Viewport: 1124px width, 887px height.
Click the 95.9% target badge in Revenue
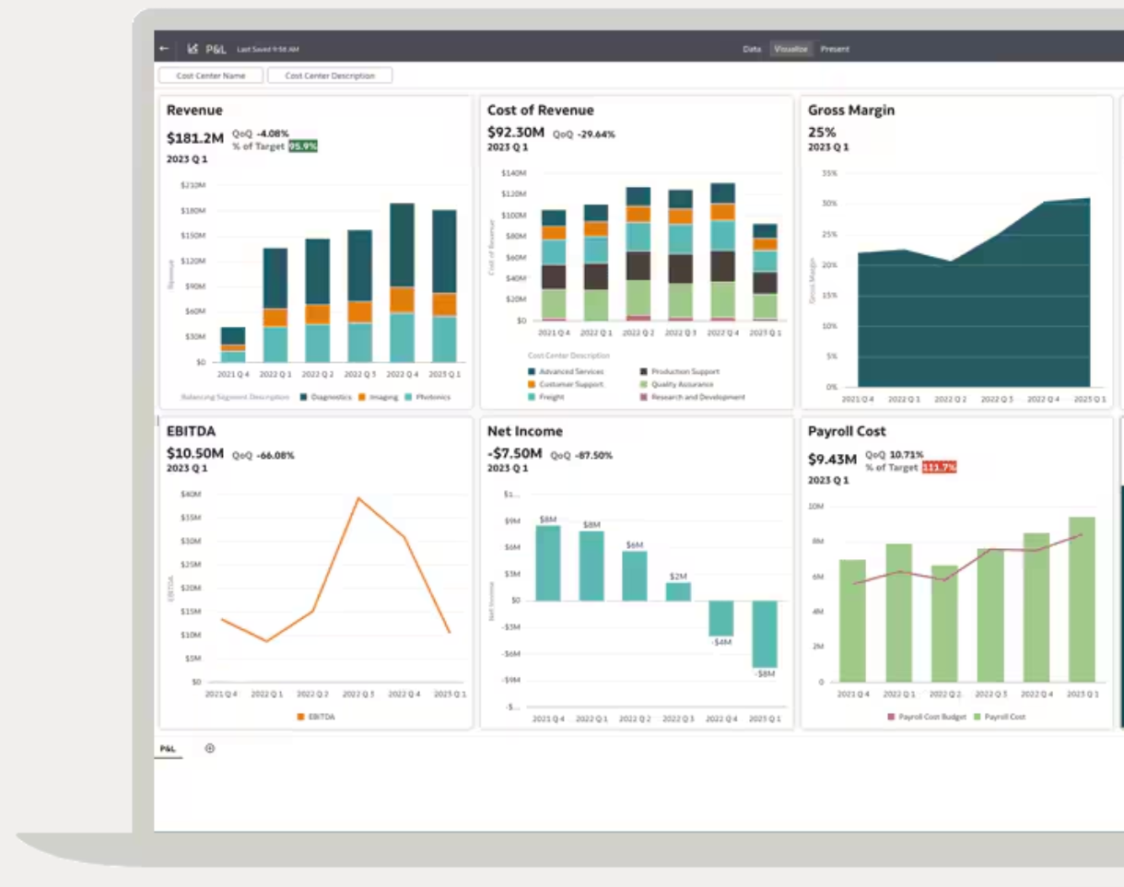[302, 146]
